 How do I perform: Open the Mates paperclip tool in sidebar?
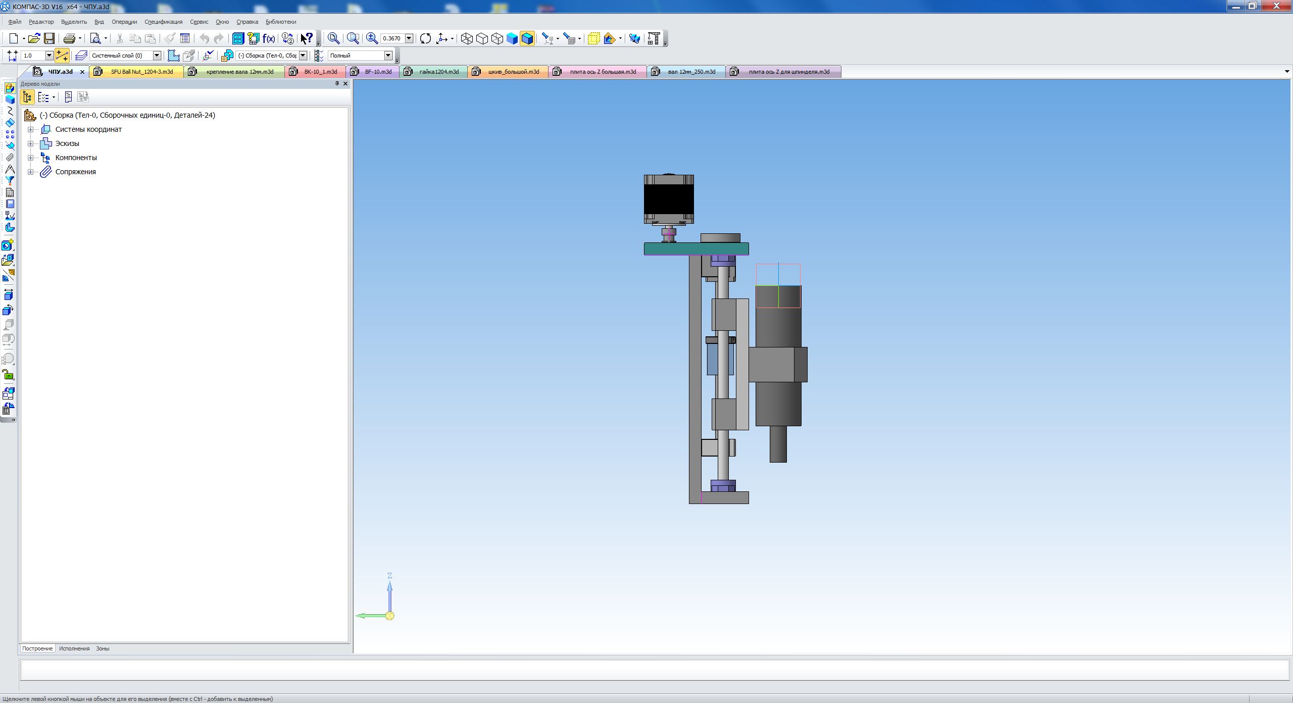pos(10,157)
